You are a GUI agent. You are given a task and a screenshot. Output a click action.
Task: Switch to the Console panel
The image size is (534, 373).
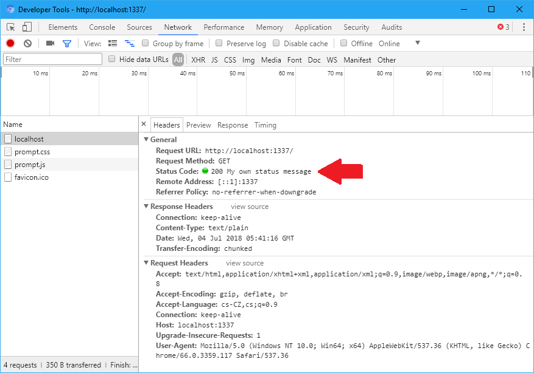(x=102, y=27)
